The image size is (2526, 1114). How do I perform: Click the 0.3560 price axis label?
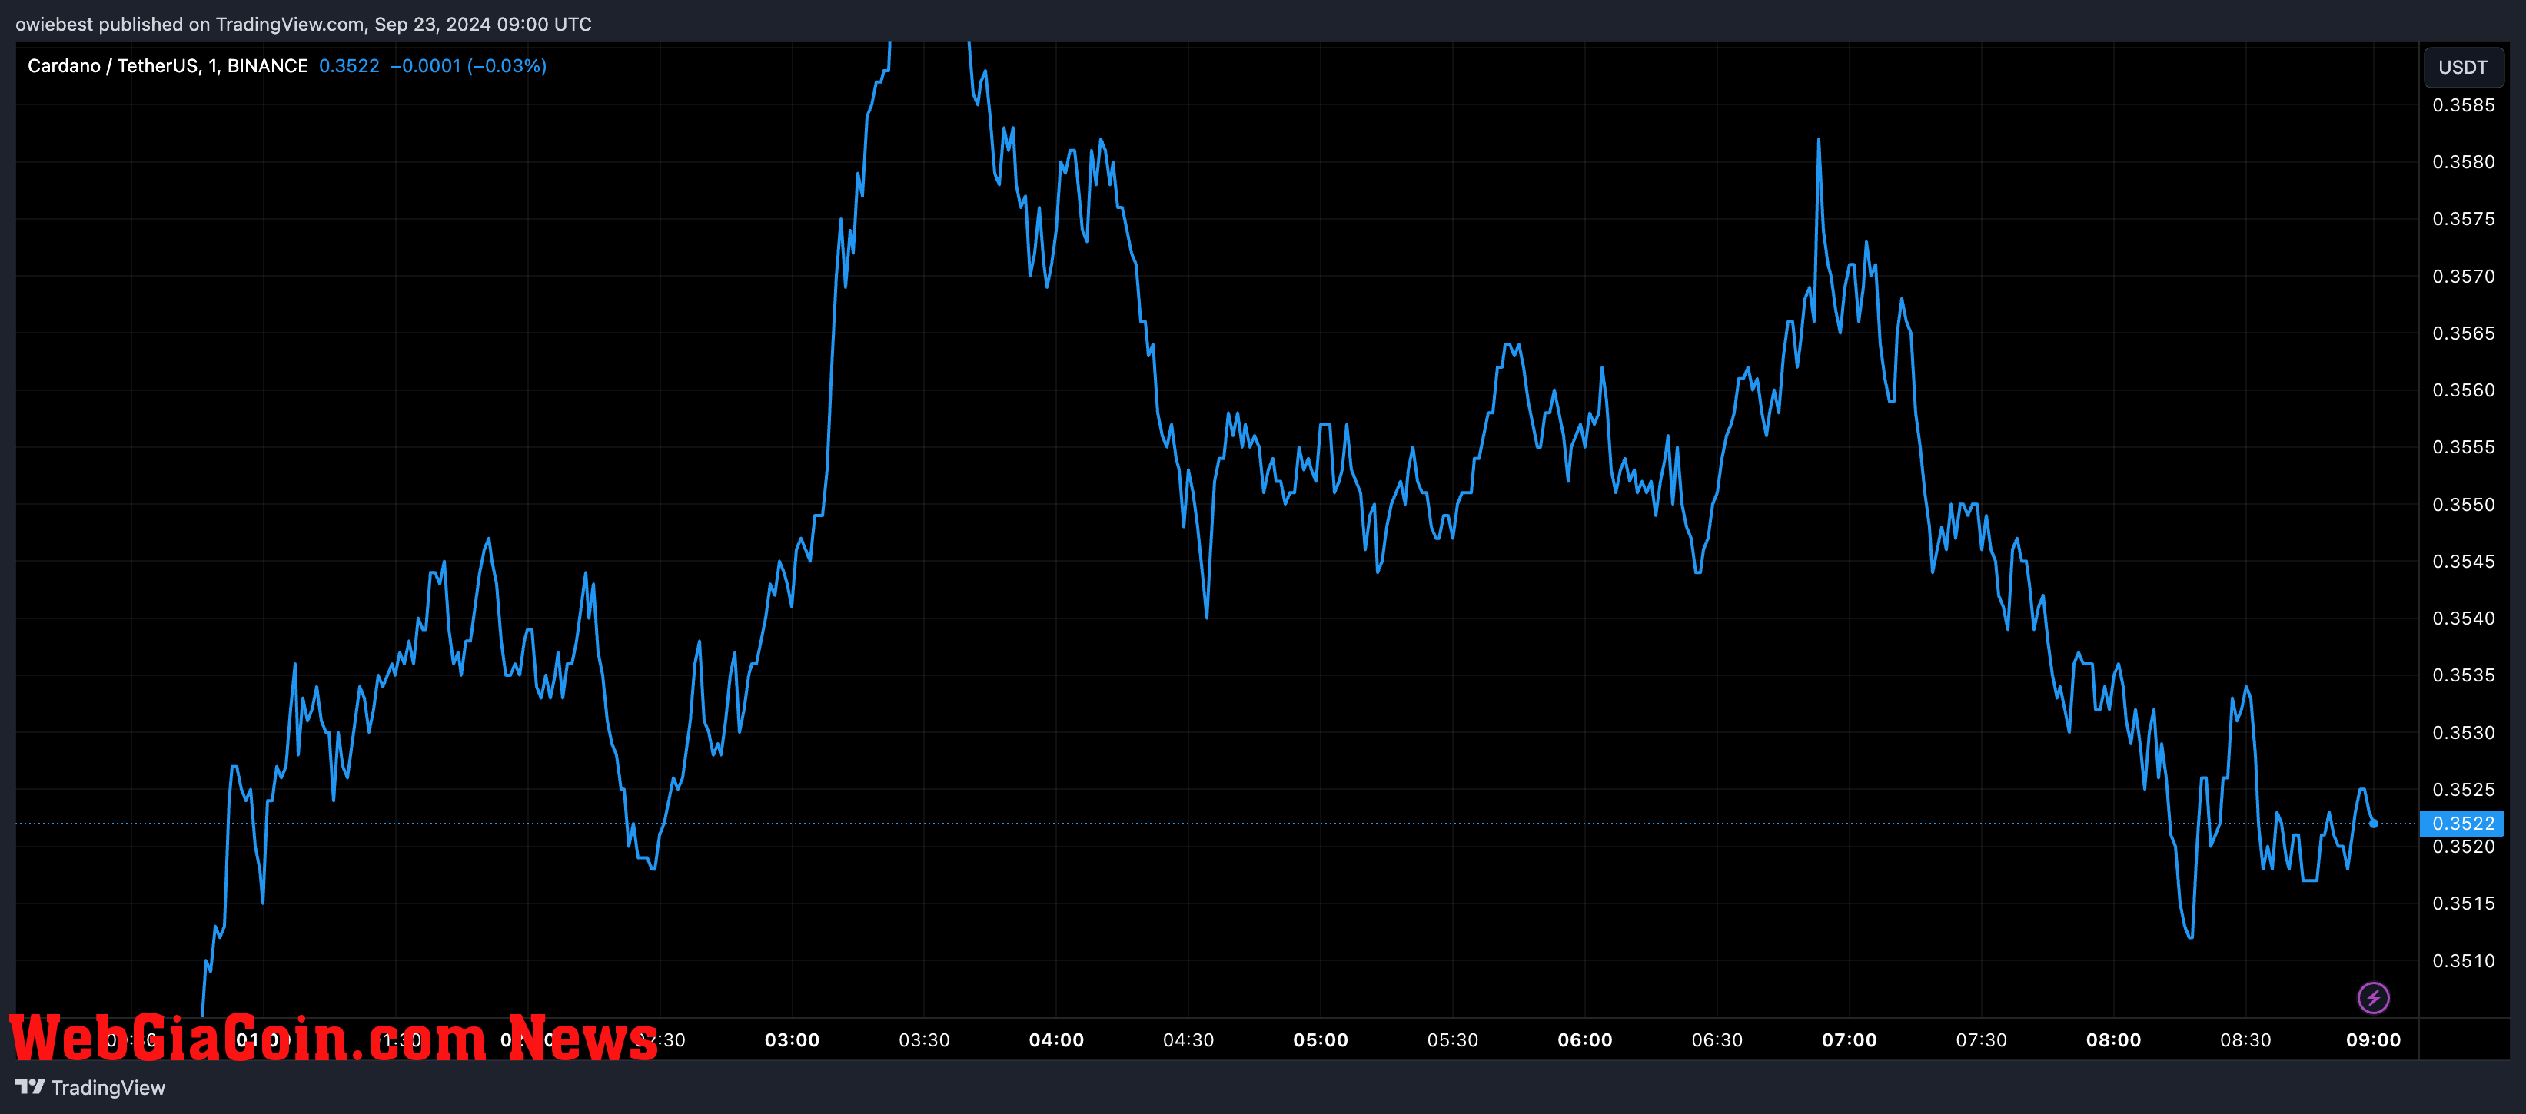point(2463,390)
